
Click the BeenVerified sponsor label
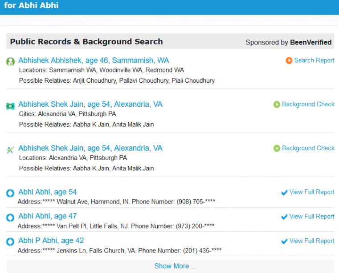tap(310, 42)
